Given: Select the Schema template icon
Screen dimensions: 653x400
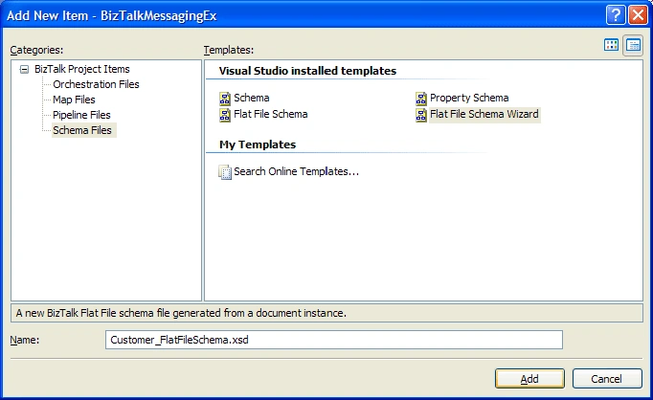Looking at the screenshot, I should pos(225,99).
